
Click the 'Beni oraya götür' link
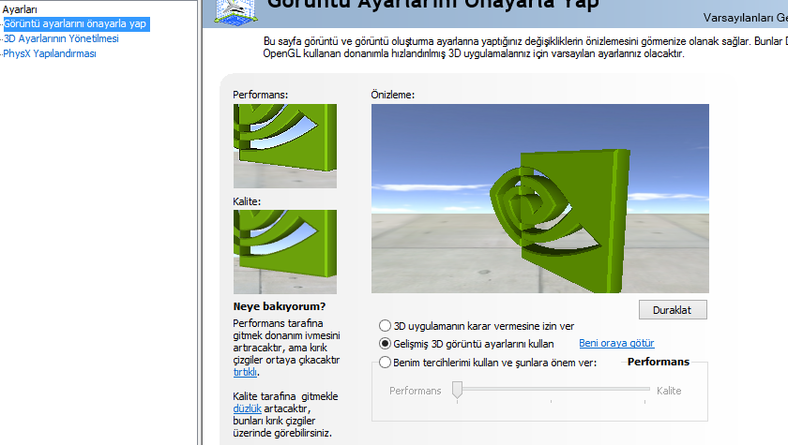pos(616,343)
